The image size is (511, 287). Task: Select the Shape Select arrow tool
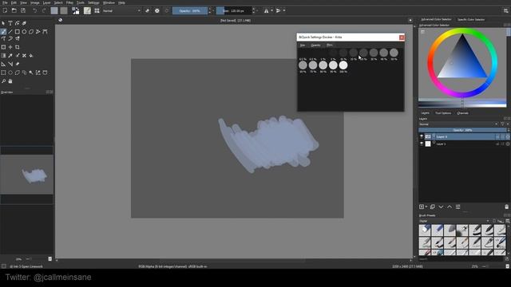[3, 23]
